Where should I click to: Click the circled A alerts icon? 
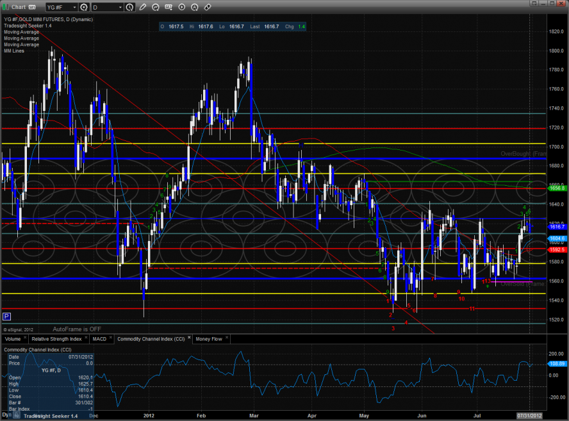(194, 7)
